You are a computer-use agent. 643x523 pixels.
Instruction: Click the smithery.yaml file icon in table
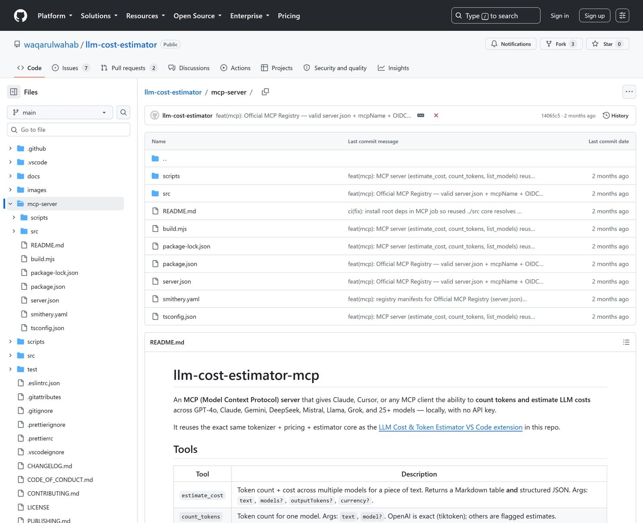point(155,299)
